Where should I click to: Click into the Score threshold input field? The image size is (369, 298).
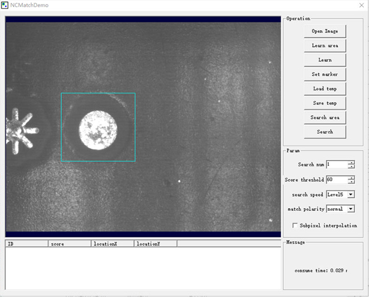pos(337,180)
